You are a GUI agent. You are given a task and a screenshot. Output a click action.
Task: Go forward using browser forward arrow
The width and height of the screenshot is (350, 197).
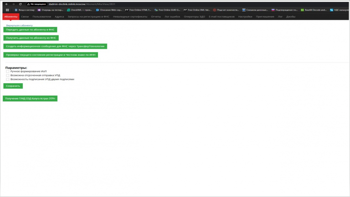pos(13,4)
